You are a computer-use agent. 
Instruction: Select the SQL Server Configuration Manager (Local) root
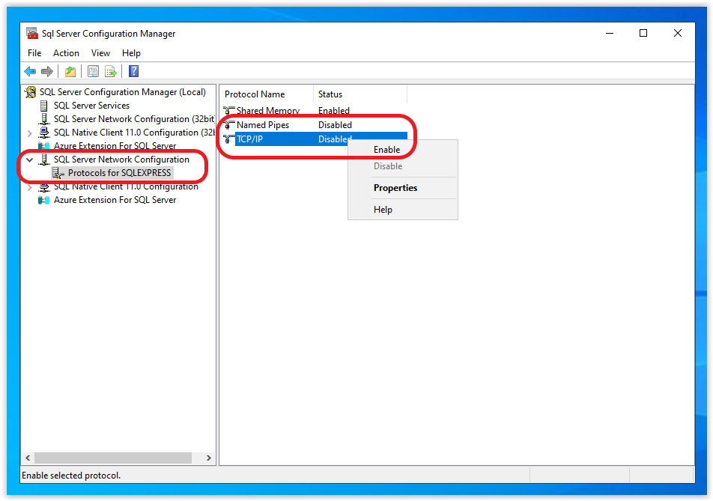click(x=122, y=92)
